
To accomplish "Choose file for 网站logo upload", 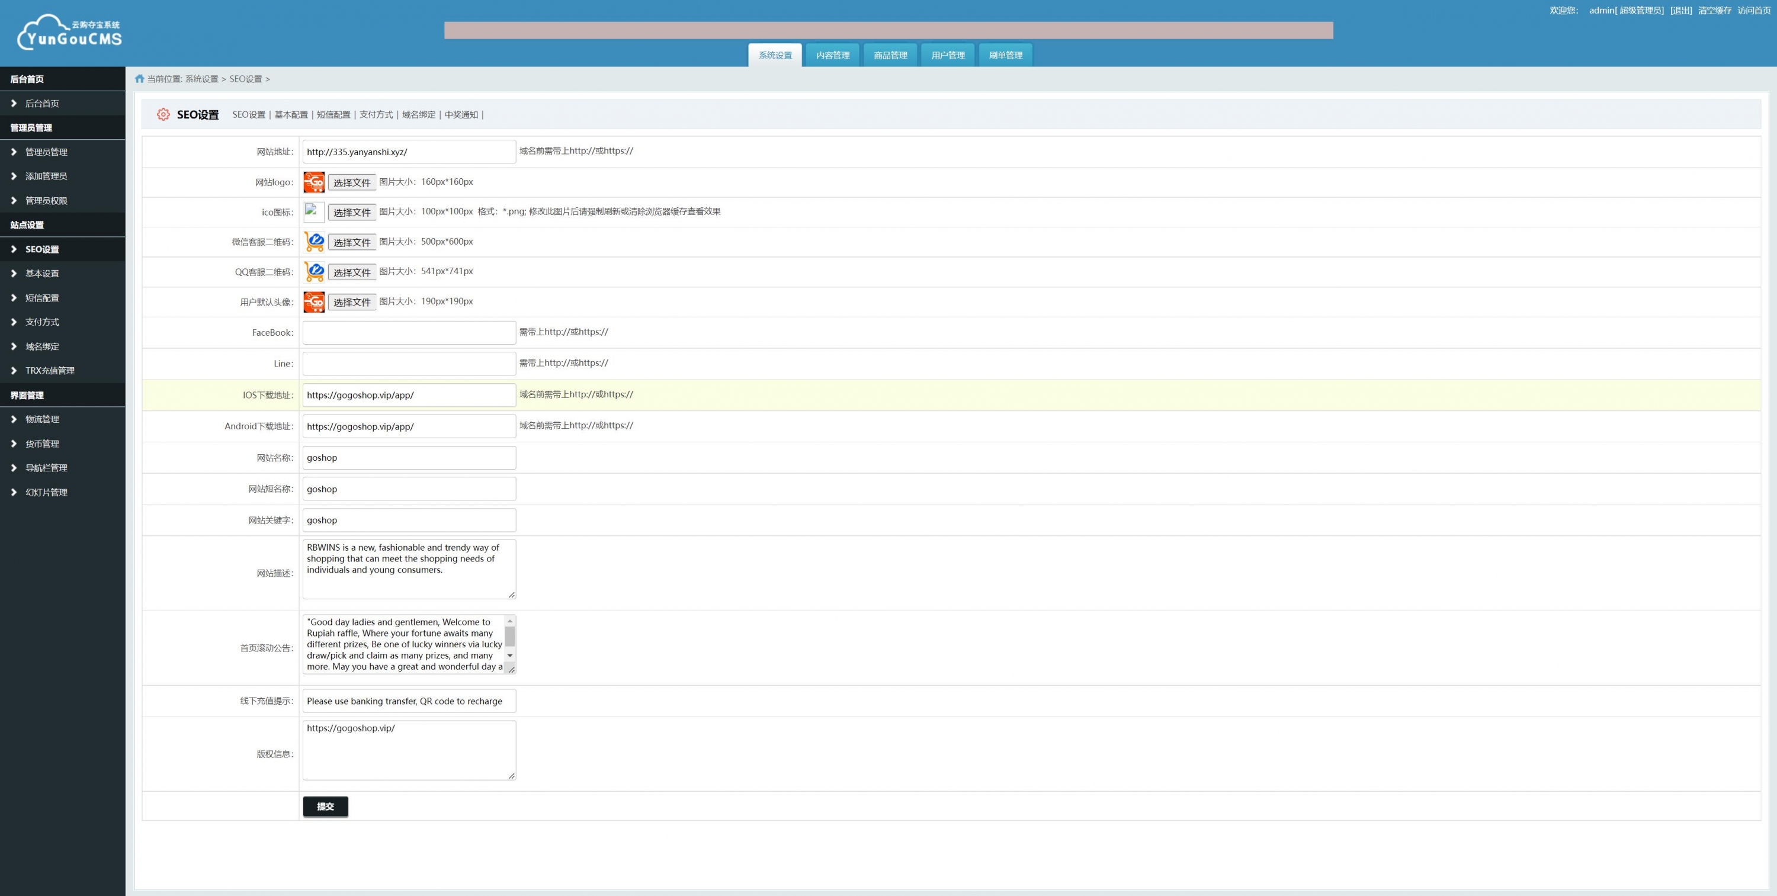I will point(352,183).
